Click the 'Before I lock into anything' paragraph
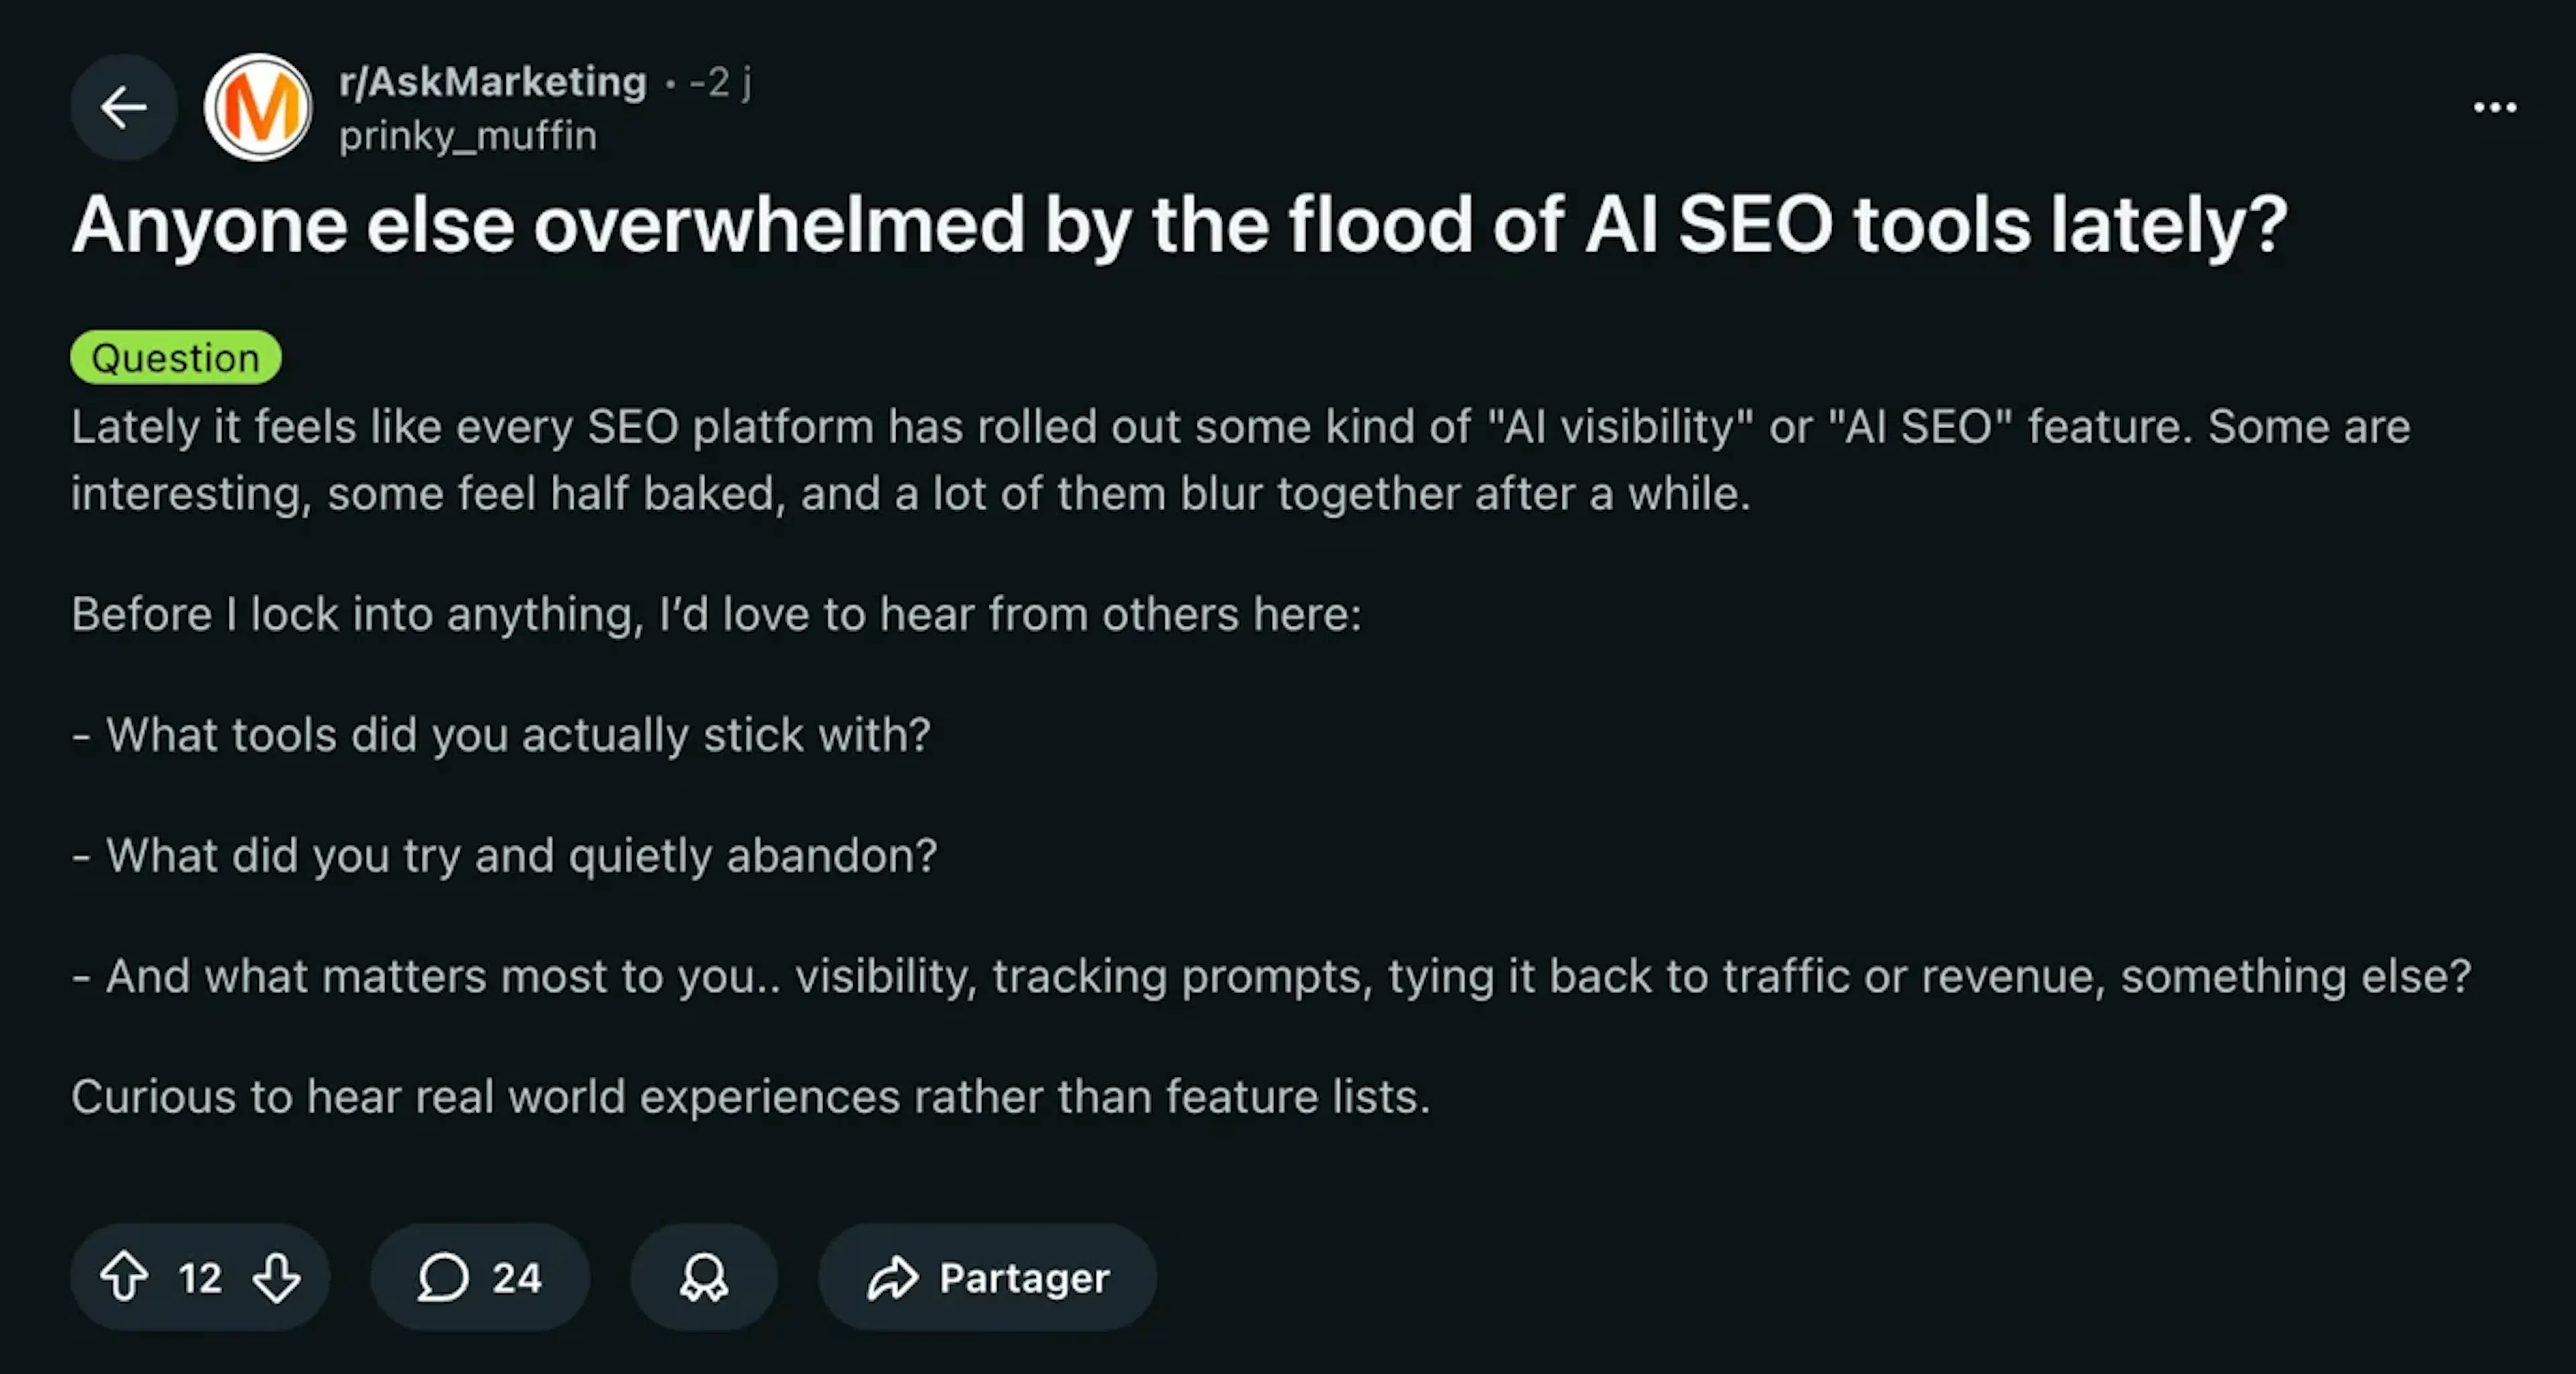This screenshot has width=2576, height=1374. 715,613
